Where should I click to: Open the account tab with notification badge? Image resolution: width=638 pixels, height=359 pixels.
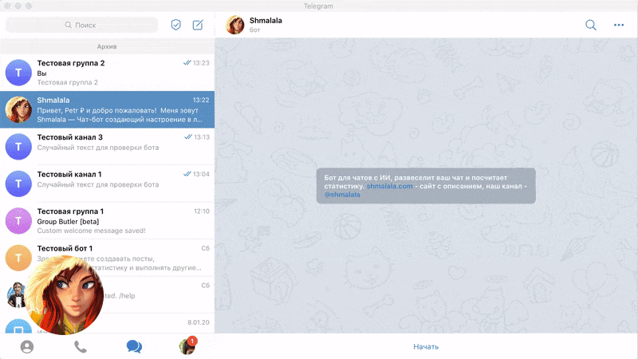(x=187, y=345)
